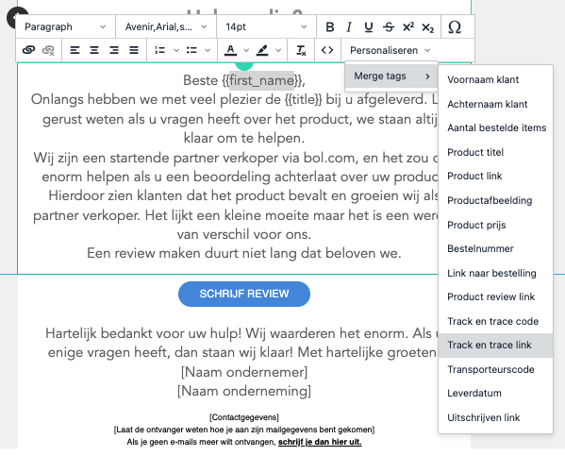Open the Merge tags submenu

(x=391, y=76)
